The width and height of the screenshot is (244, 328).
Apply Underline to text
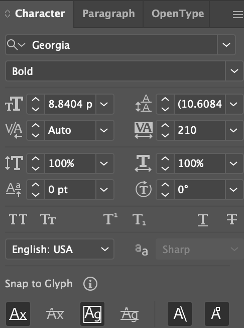pos(203,220)
